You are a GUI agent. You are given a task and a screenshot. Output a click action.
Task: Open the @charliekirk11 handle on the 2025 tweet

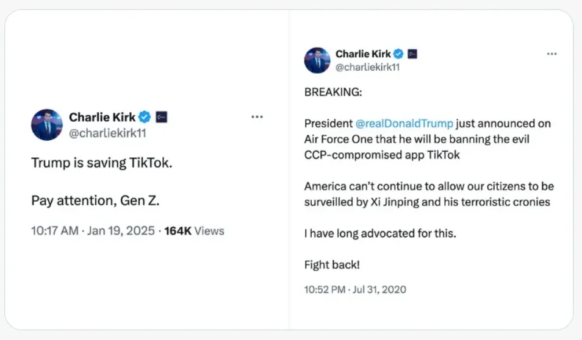point(107,133)
